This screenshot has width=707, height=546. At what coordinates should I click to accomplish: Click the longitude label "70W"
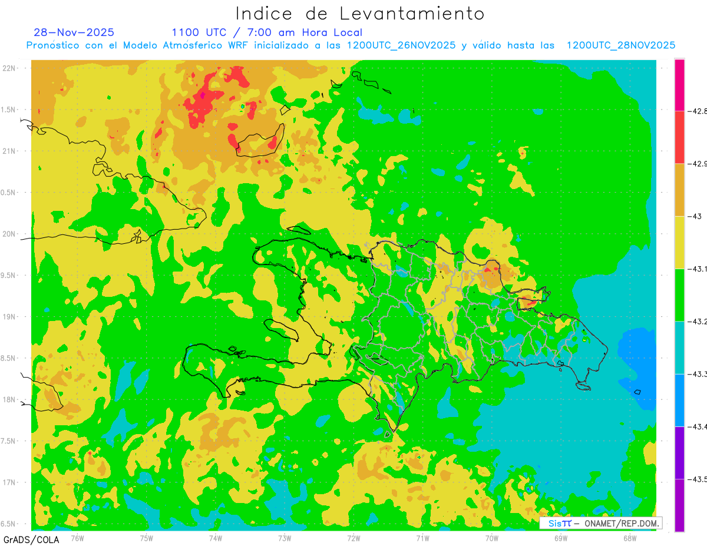click(x=492, y=538)
